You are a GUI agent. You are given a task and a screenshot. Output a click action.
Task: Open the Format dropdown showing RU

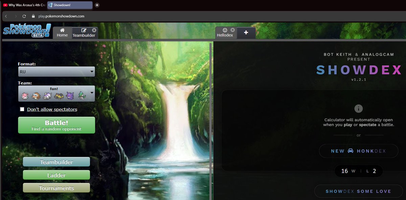pos(57,72)
